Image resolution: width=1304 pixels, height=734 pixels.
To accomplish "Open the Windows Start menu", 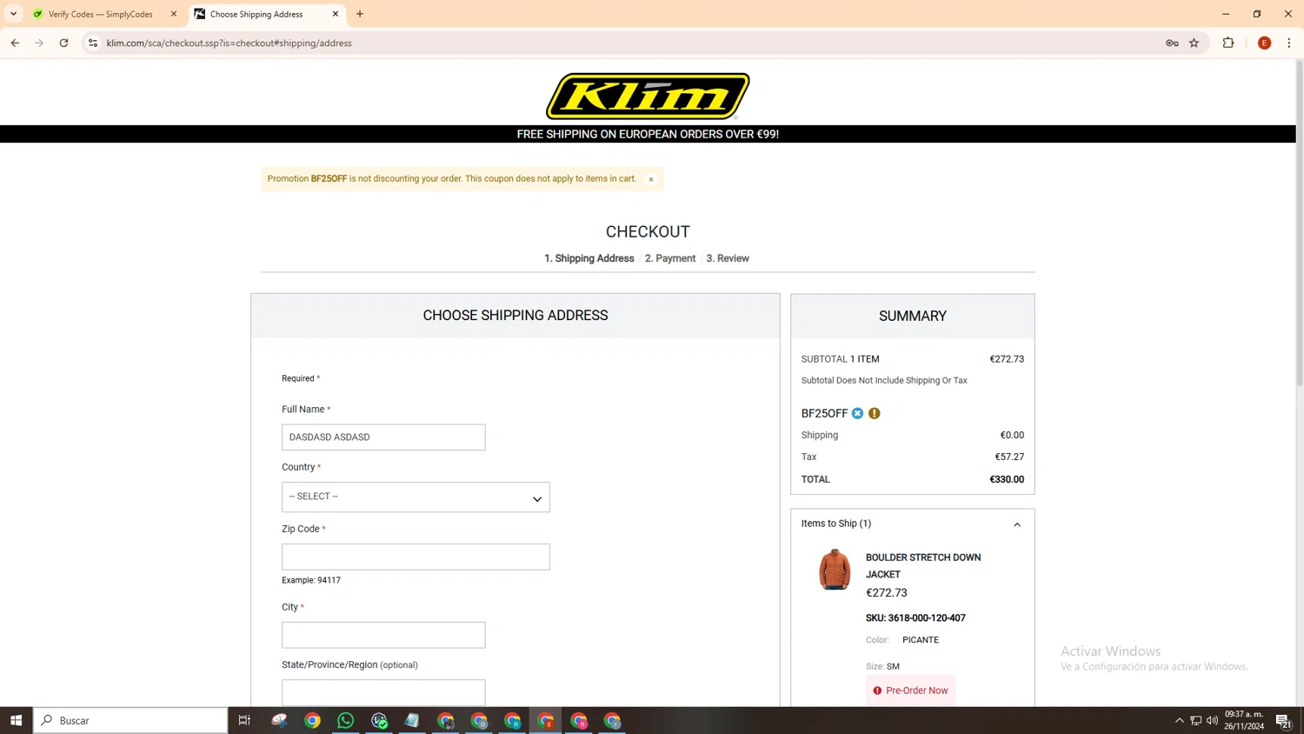I will [16, 720].
